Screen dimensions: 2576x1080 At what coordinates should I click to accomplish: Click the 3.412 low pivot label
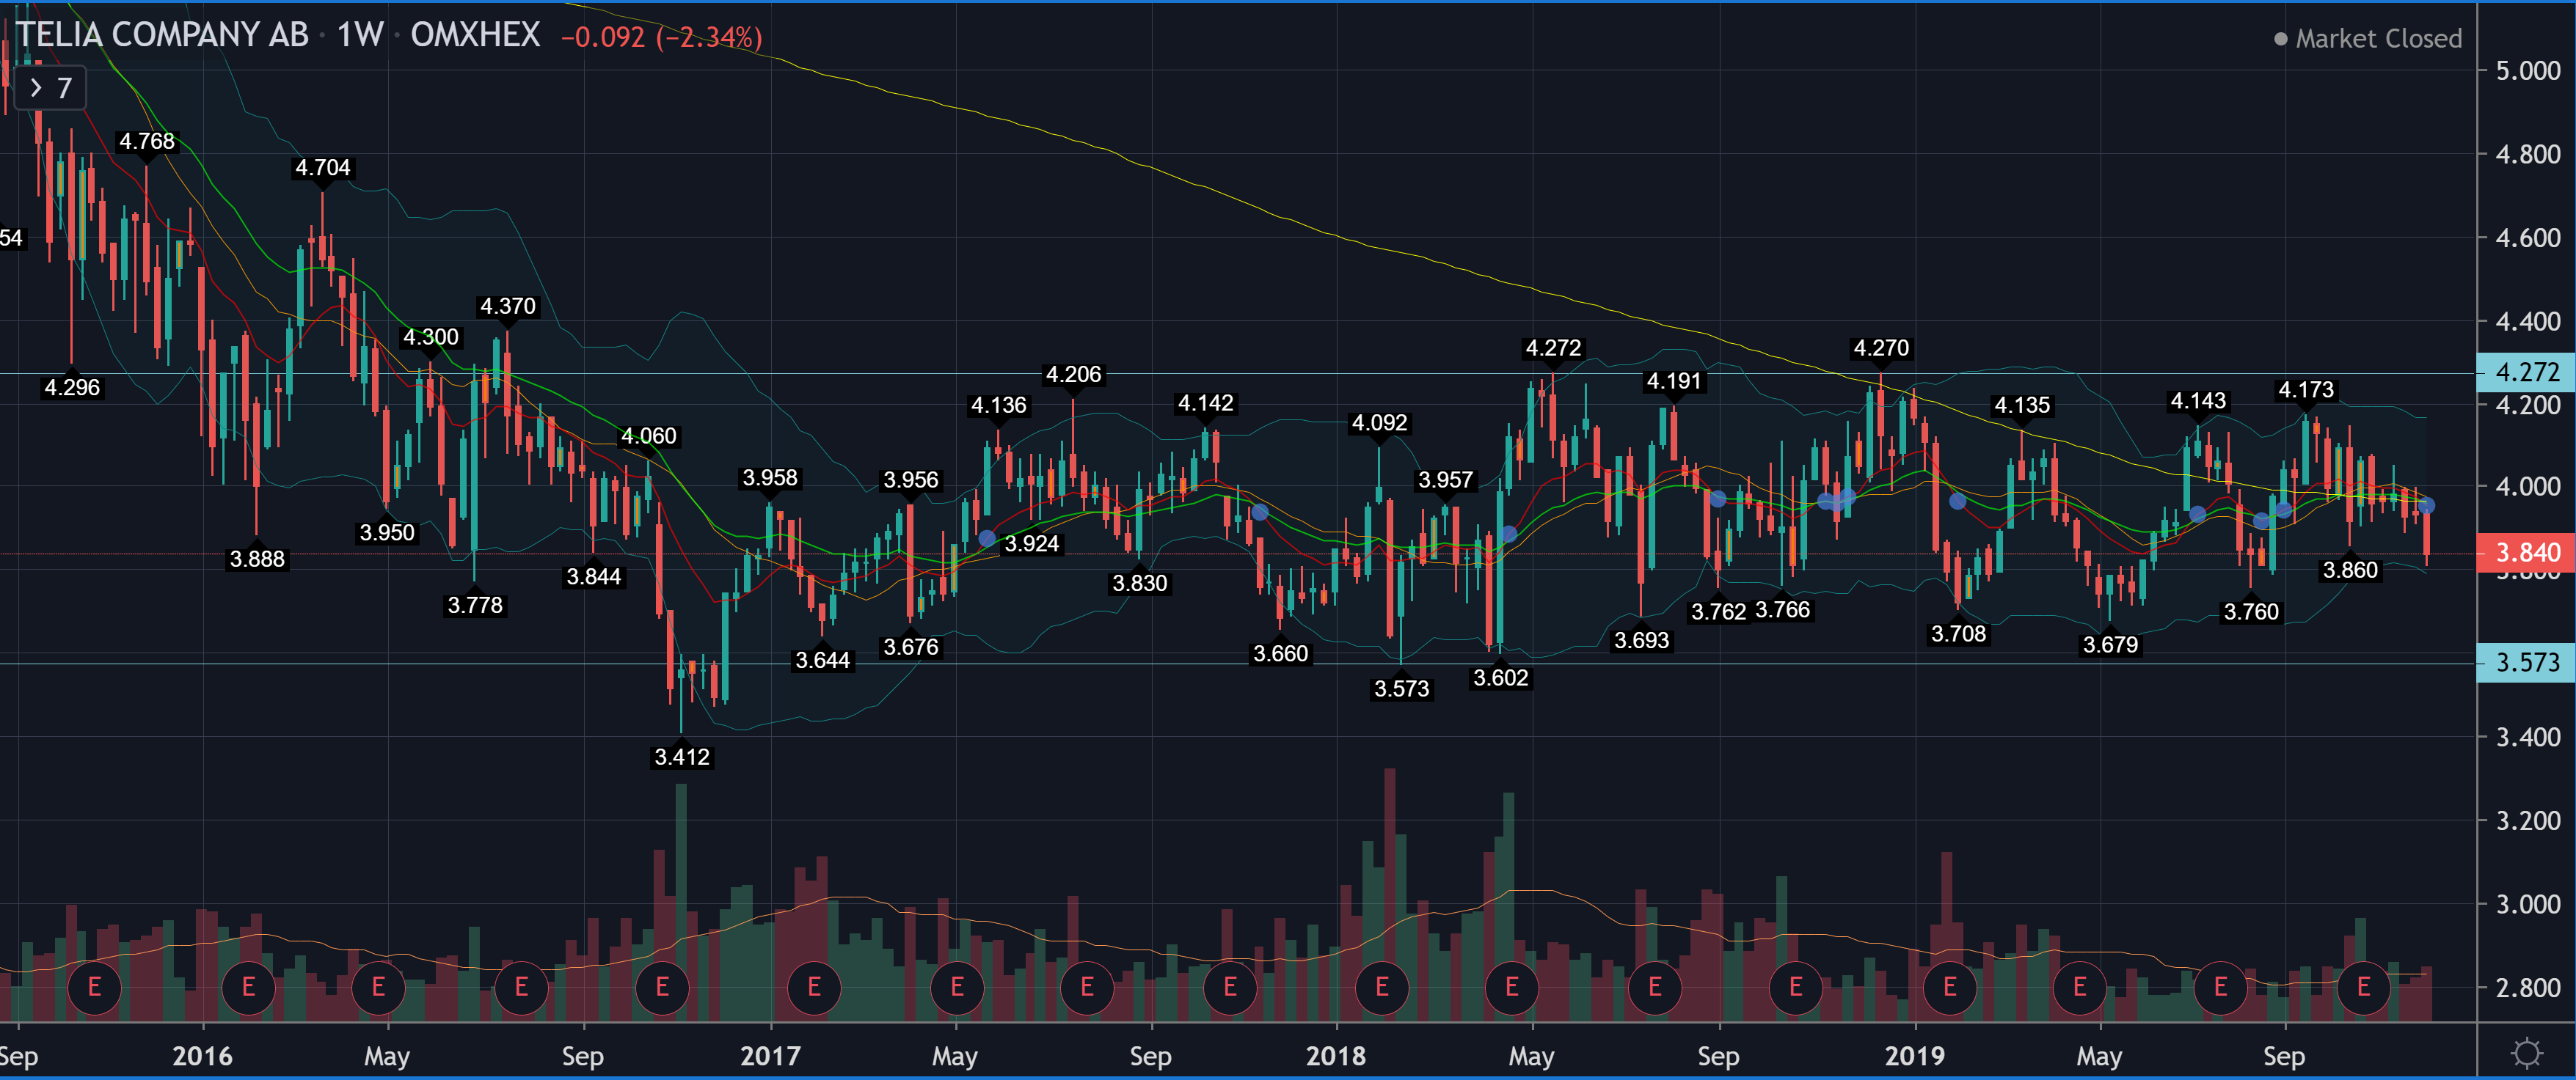pos(681,757)
